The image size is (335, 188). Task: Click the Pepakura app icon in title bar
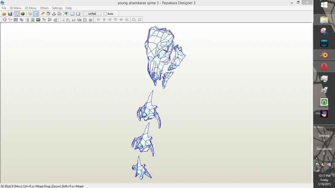coord(2,3)
